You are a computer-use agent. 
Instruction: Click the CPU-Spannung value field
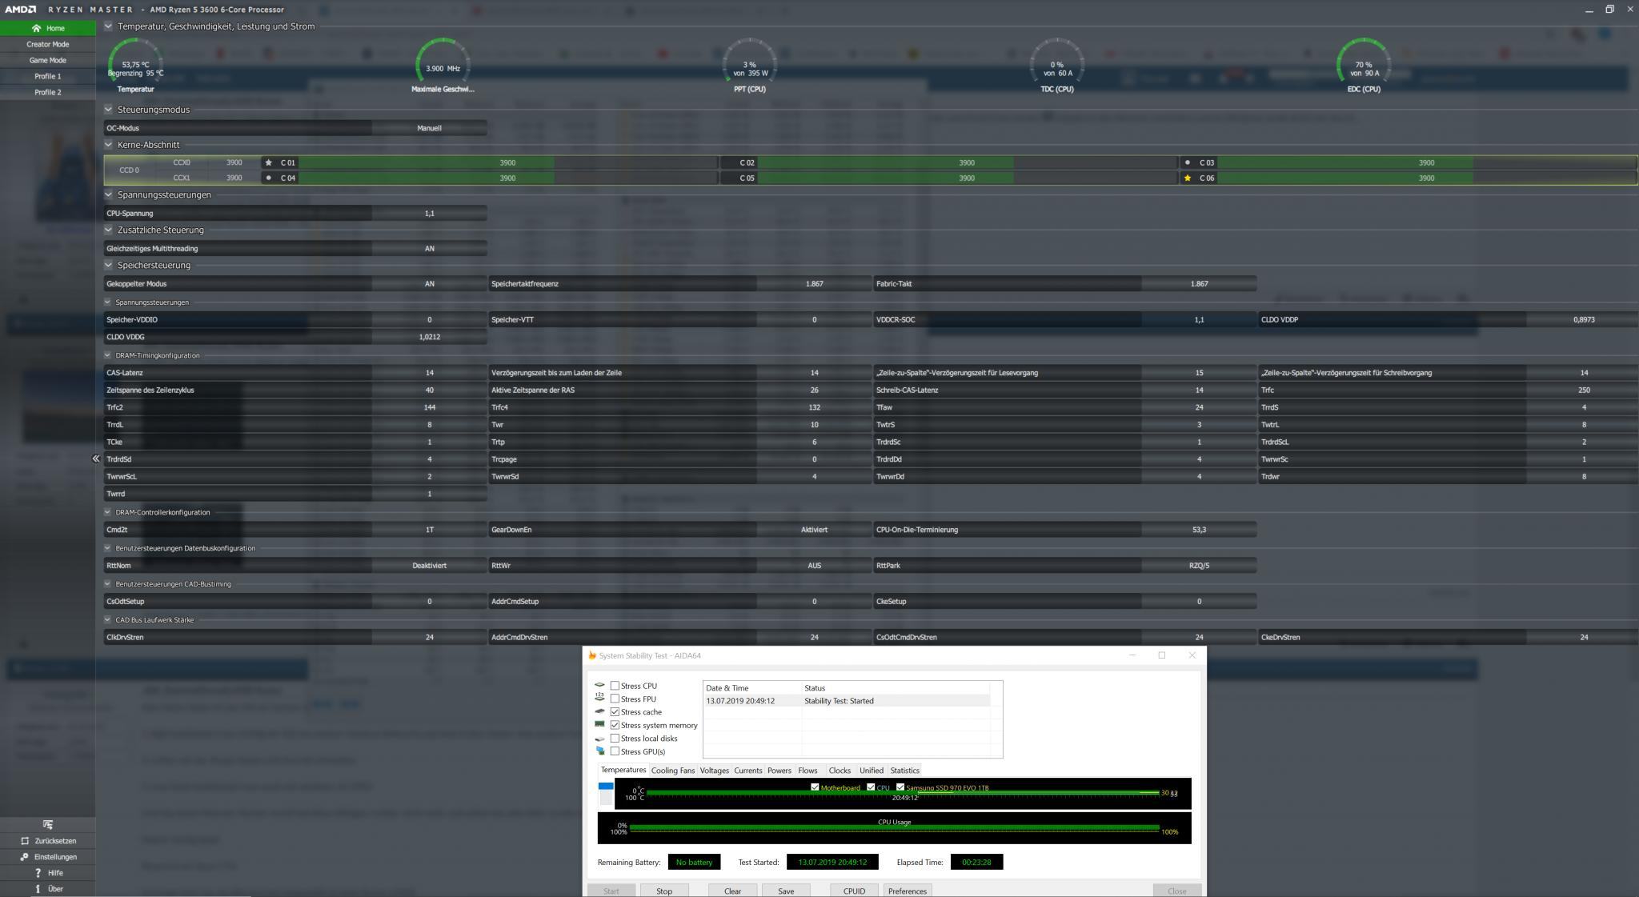coord(429,214)
